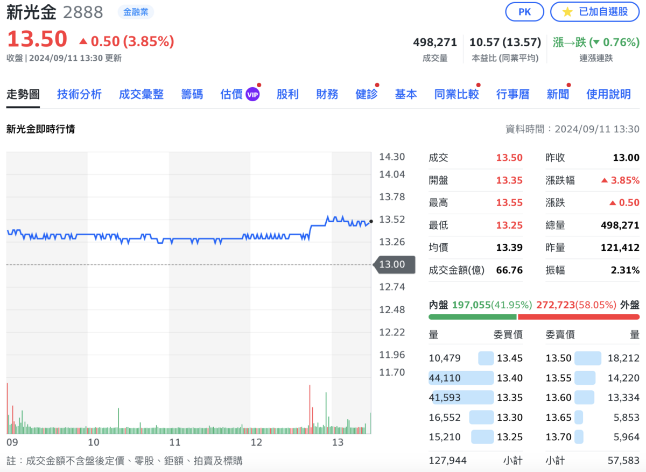Click the 498,271 volume figure in header

[435, 42]
